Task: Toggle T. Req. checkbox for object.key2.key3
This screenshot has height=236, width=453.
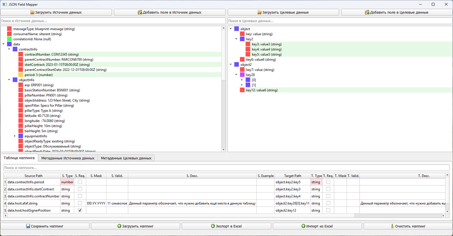Action: (328, 189)
